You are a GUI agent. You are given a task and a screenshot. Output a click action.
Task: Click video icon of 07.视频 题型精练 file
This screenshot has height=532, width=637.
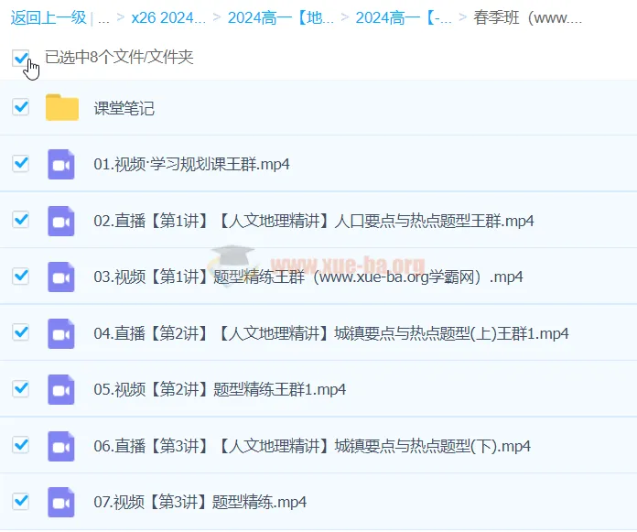coord(61,502)
